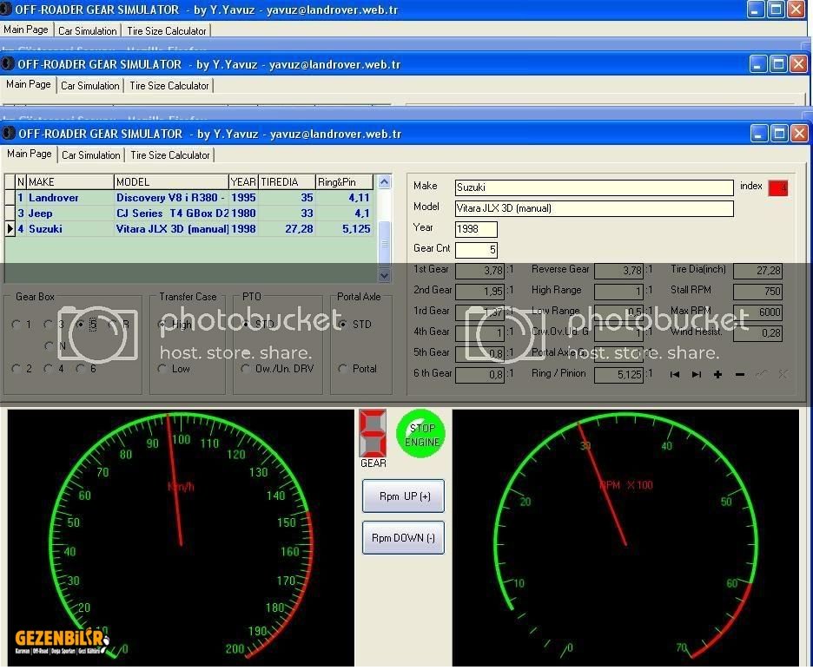The width and height of the screenshot is (813, 670).
Task: Shift Gear Box to reverse (R)
Action: (119, 325)
